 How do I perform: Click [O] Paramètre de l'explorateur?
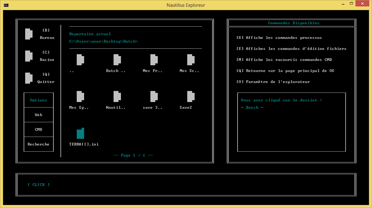click(x=273, y=82)
